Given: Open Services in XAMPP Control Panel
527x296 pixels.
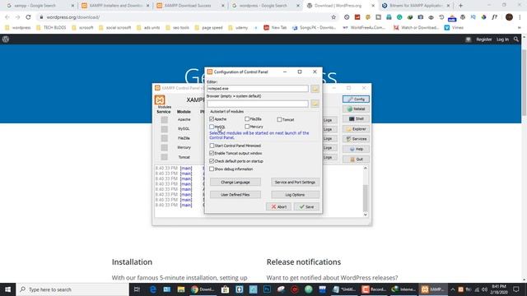Looking at the screenshot, I should (x=356, y=139).
